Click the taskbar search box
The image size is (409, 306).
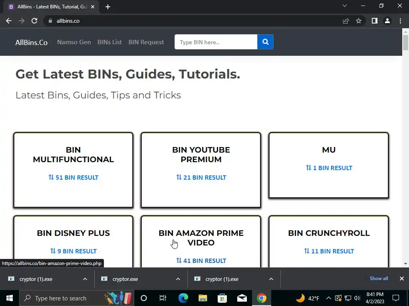77,298
